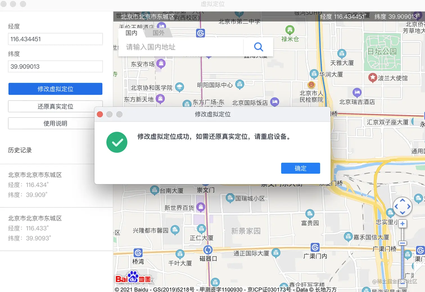Click the zoom-out minus icon on the map
This screenshot has height=292, width=425.
coord(402,243)
